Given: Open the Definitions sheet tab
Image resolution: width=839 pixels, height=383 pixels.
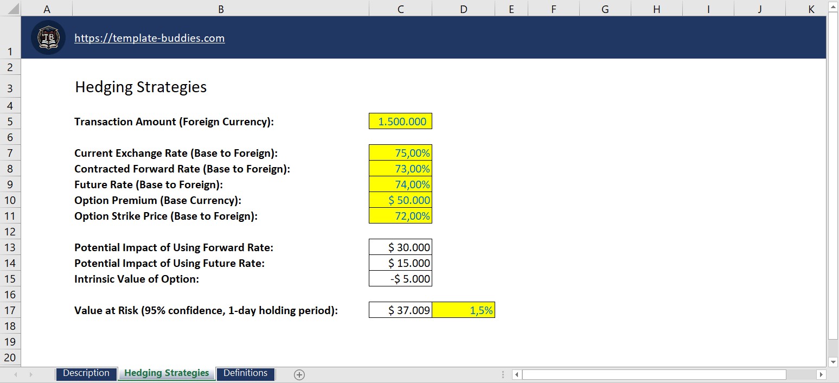Looking at the screenshot, I should point(245,373).
